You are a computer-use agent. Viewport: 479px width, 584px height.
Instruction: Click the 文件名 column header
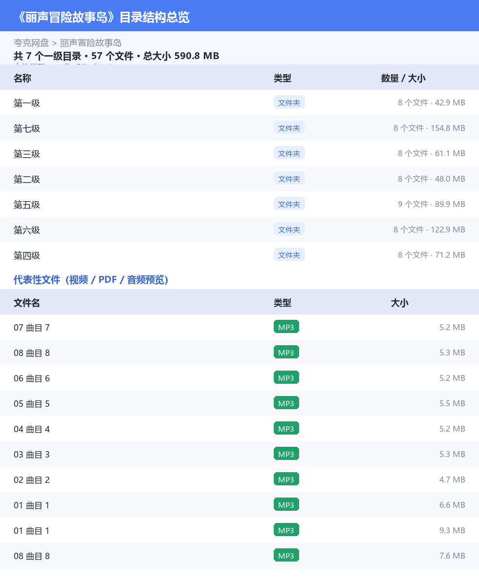pyautogui.click(x=27, y=302)
